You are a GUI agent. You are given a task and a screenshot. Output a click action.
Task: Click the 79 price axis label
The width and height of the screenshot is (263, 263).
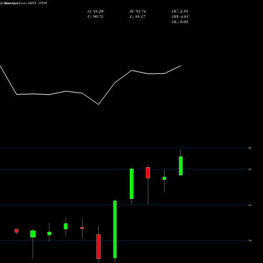pyautogui.click(x=250, y=241)
